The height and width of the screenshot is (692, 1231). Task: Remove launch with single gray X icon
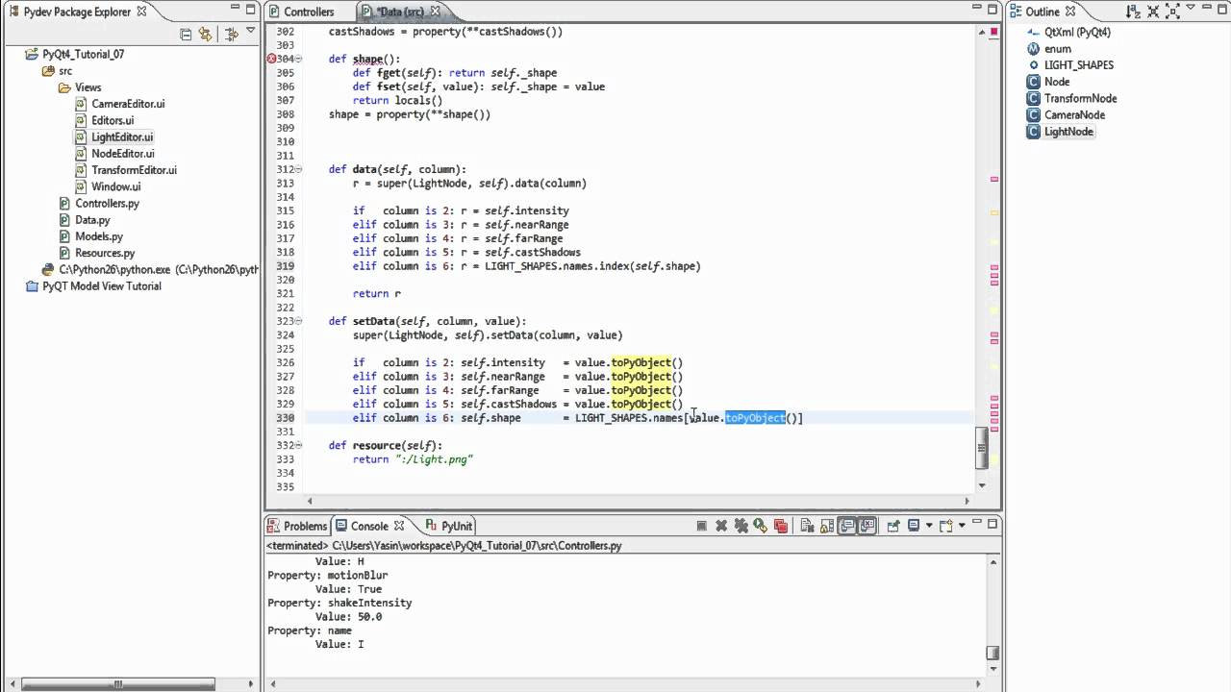721,526
